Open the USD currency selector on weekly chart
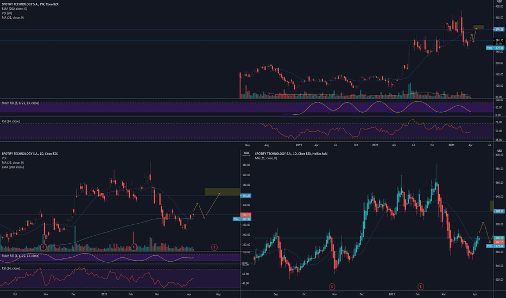The width and height of the screenshot is (506, 298). click(499, 2)
